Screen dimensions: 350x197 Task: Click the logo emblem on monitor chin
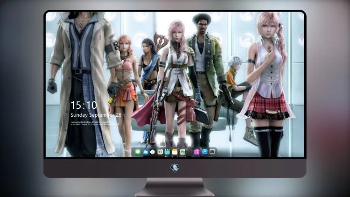[x=175, y=168]
